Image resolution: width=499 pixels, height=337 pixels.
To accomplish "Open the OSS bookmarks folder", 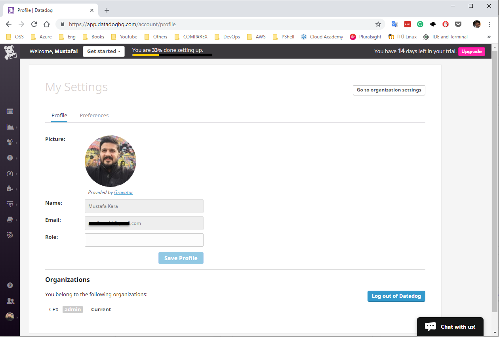I will [x=15, y=37].
